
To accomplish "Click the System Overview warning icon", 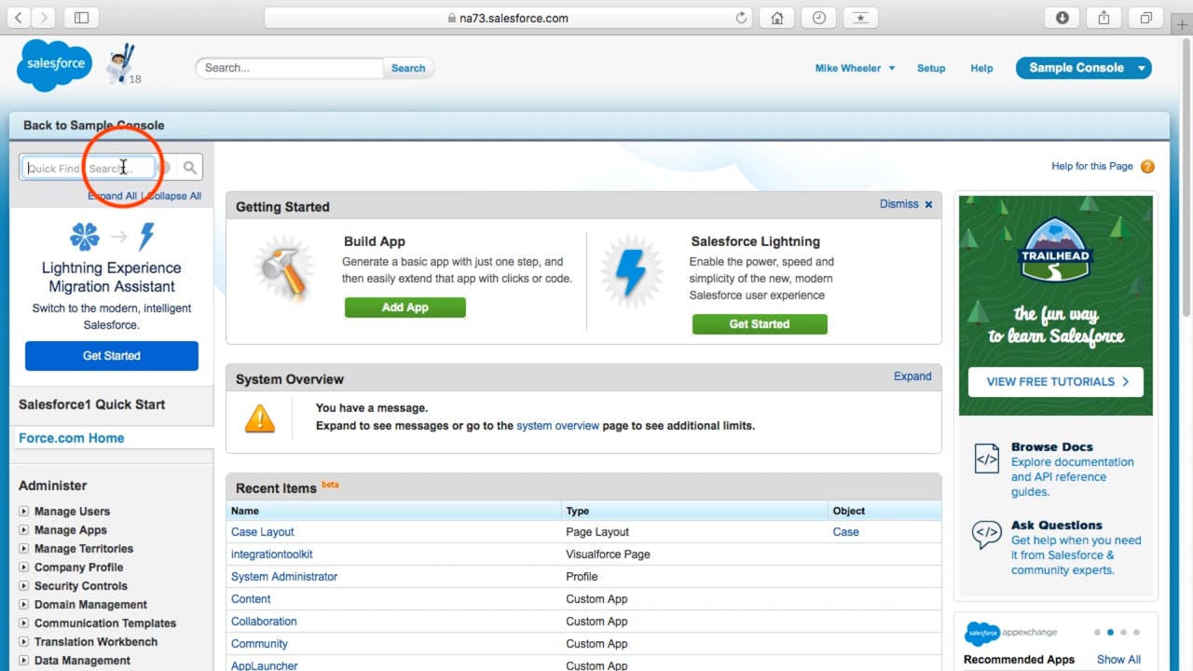I will [260, 418].
